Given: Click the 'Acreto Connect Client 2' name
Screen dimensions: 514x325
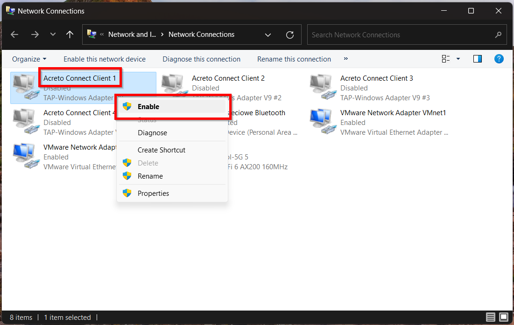Looking at the screenshot, I should pyautogui.click(x=228, y=78).
